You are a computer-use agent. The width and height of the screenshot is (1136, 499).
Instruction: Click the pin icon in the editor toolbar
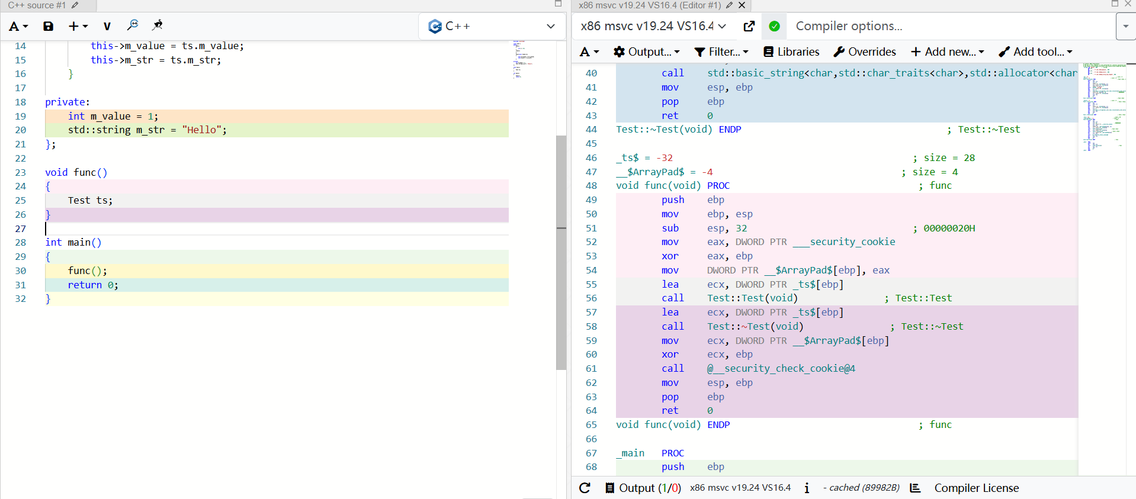157,25
